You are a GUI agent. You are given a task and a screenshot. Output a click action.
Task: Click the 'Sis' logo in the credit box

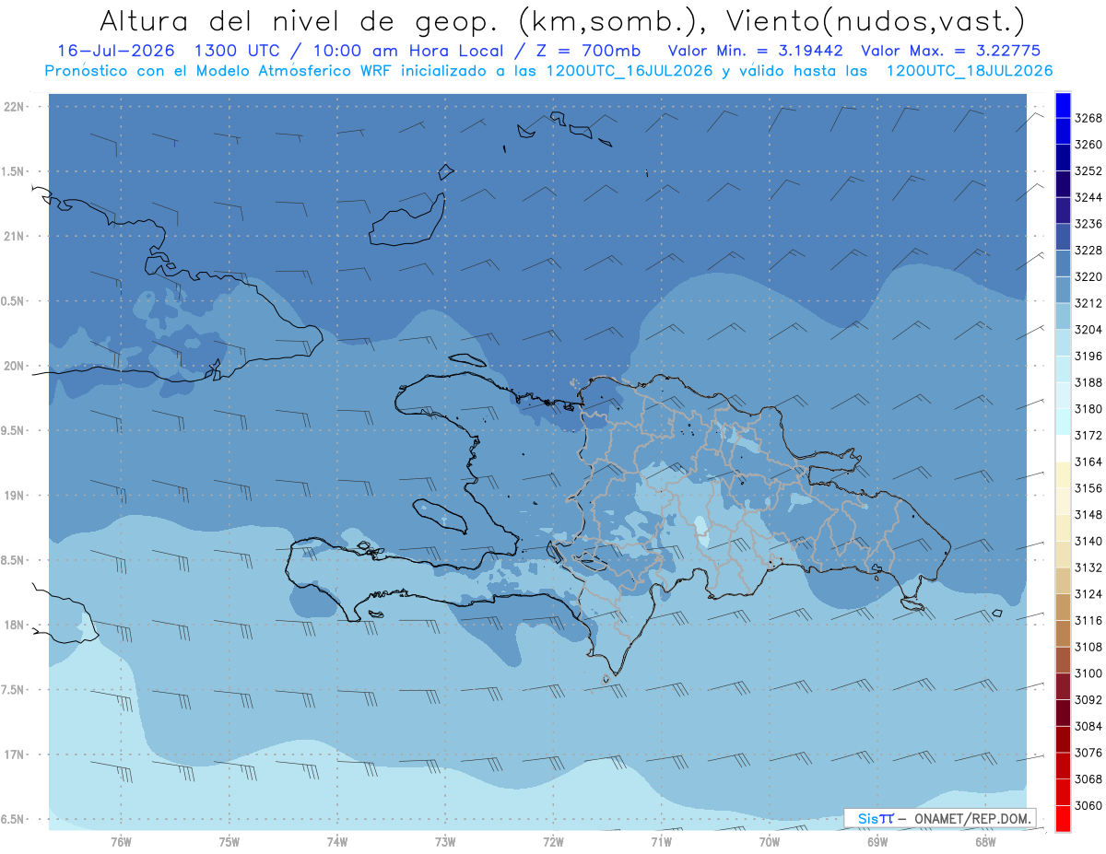pos(869,818)
